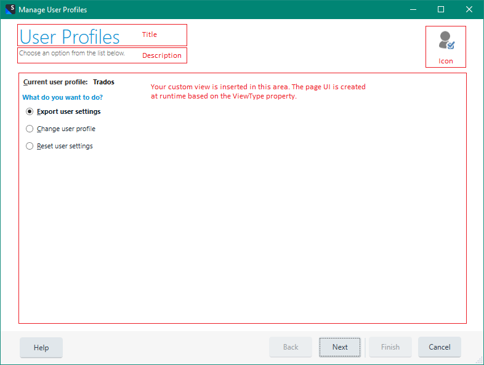Maximize the Manage User Profiles window
The image size is (484, 365).
(x=441, y=9)
